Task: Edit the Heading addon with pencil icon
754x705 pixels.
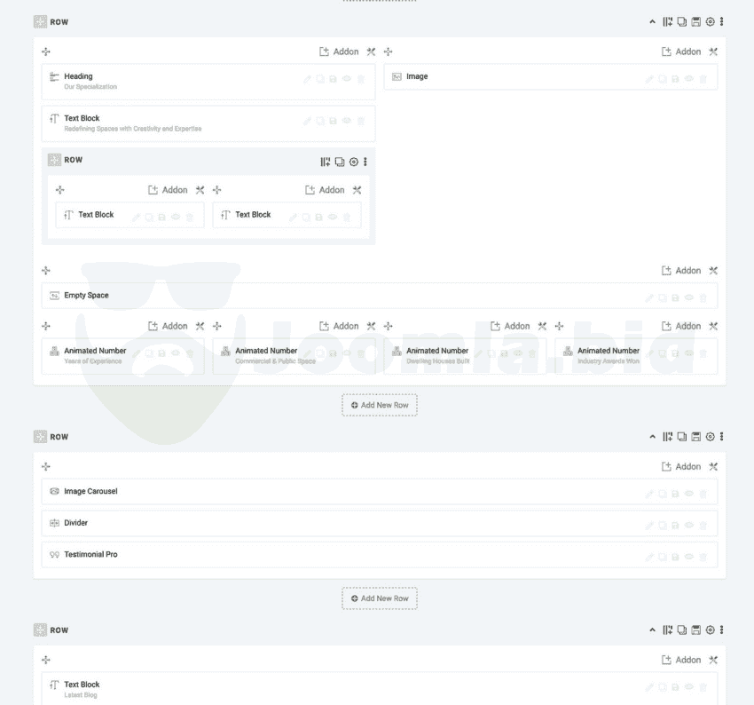Action: tap(308, 79)
